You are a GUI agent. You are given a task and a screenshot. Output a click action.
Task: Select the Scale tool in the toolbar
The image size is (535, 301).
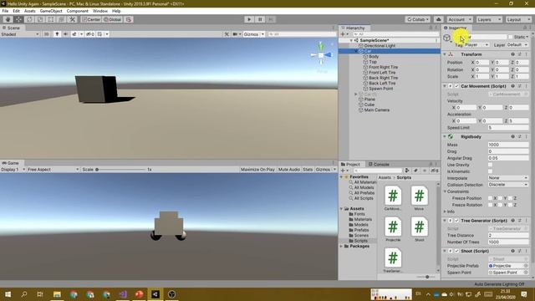pos(40,19)
